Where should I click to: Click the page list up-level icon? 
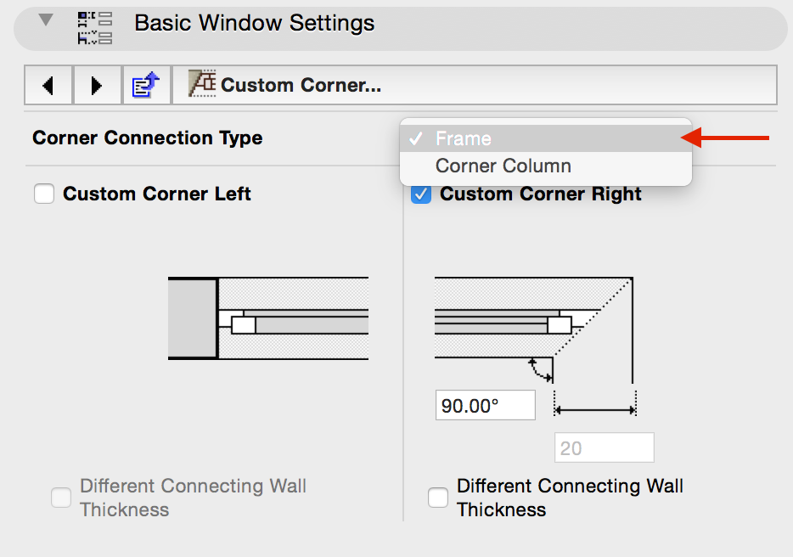146,85
